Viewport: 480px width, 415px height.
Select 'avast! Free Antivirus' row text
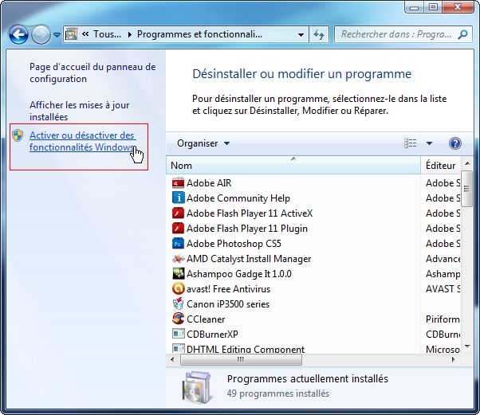click(228, 289)
